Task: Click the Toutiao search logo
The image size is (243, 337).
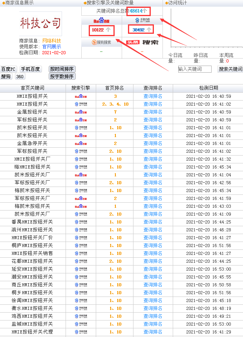Action: [x=142, y=42]
